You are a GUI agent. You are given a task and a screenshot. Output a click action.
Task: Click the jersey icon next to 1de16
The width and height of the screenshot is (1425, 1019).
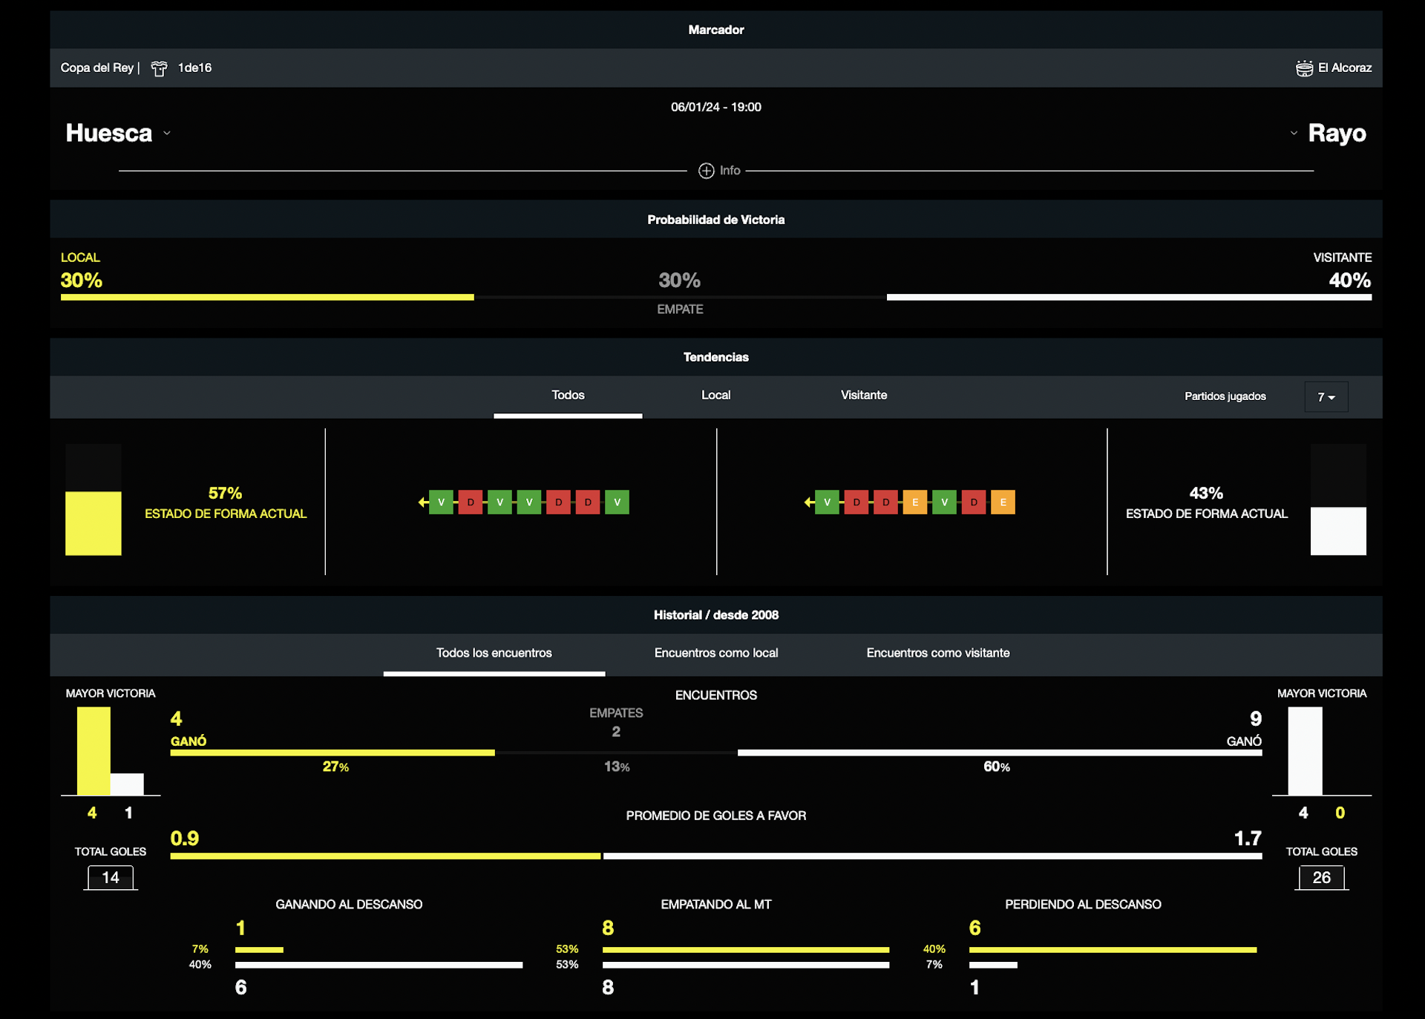159,68
